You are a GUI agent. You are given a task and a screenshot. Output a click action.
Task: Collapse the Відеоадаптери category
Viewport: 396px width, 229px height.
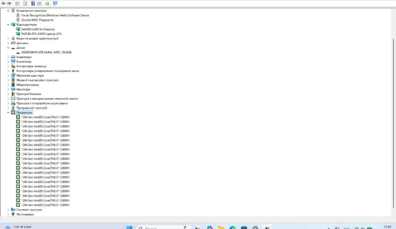8,24
